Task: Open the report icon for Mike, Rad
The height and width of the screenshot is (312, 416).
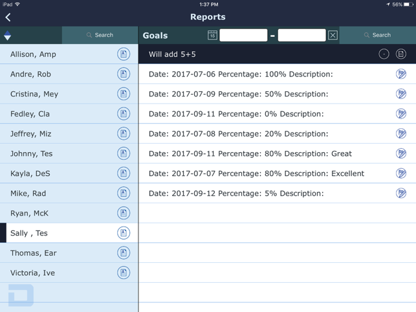Action: pos(124,193)
